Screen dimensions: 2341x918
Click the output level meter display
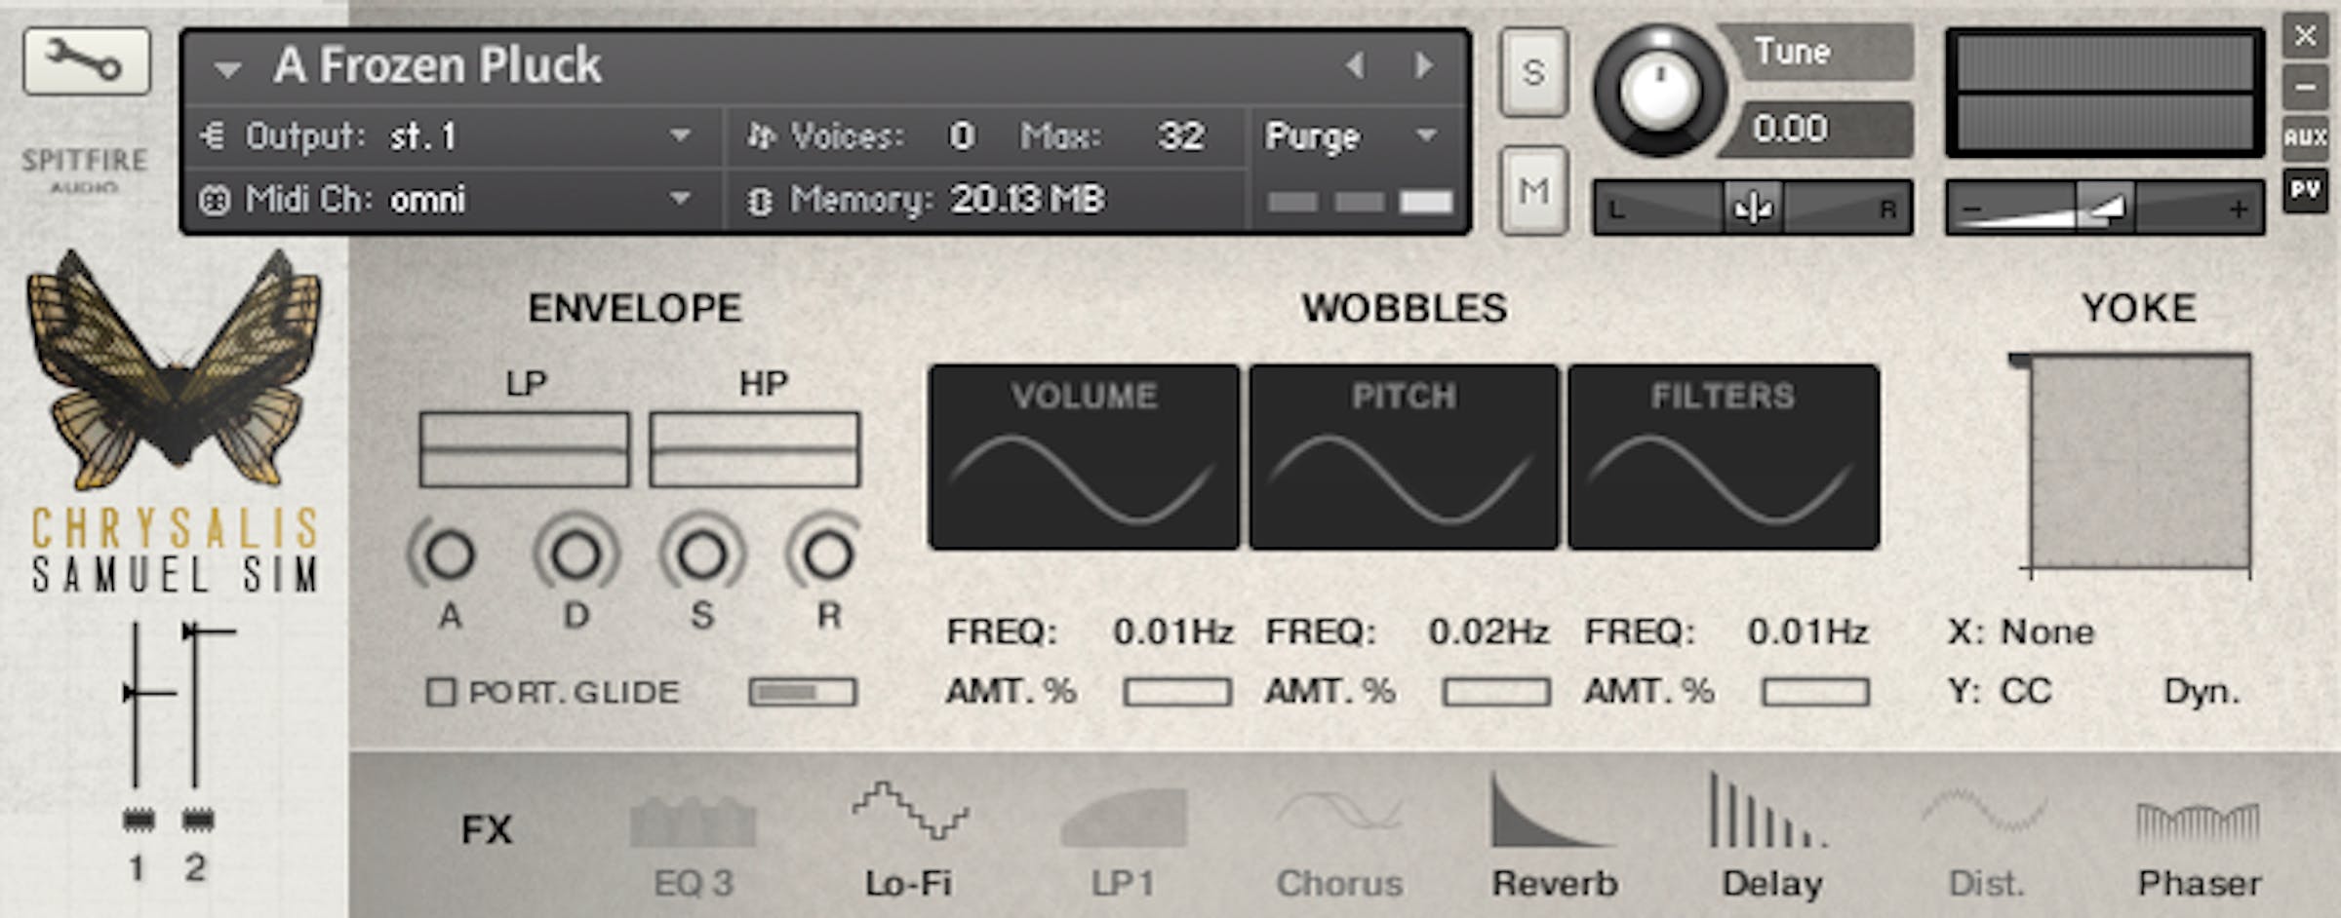tap(2105, 93)
